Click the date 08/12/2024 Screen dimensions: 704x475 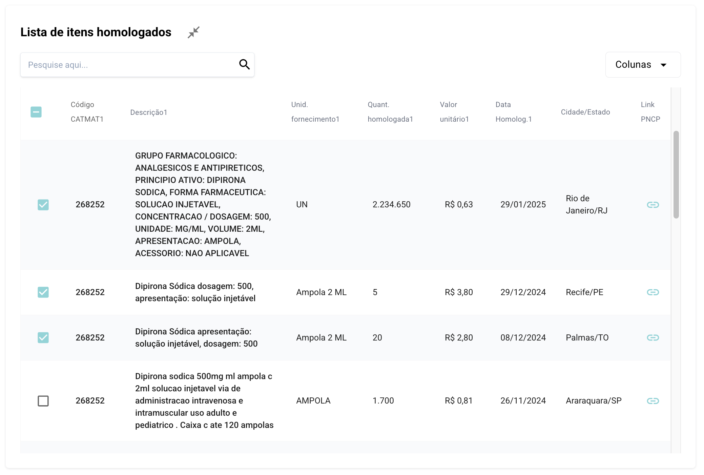[x=523, y=337]
